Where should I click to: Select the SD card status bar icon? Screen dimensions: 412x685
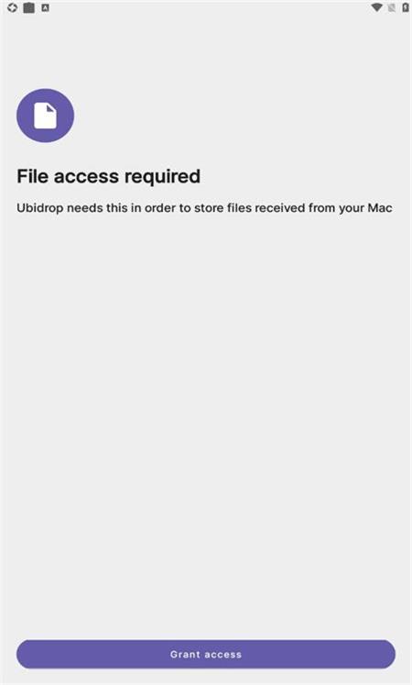pyautogui.click(x=28, y=7)
